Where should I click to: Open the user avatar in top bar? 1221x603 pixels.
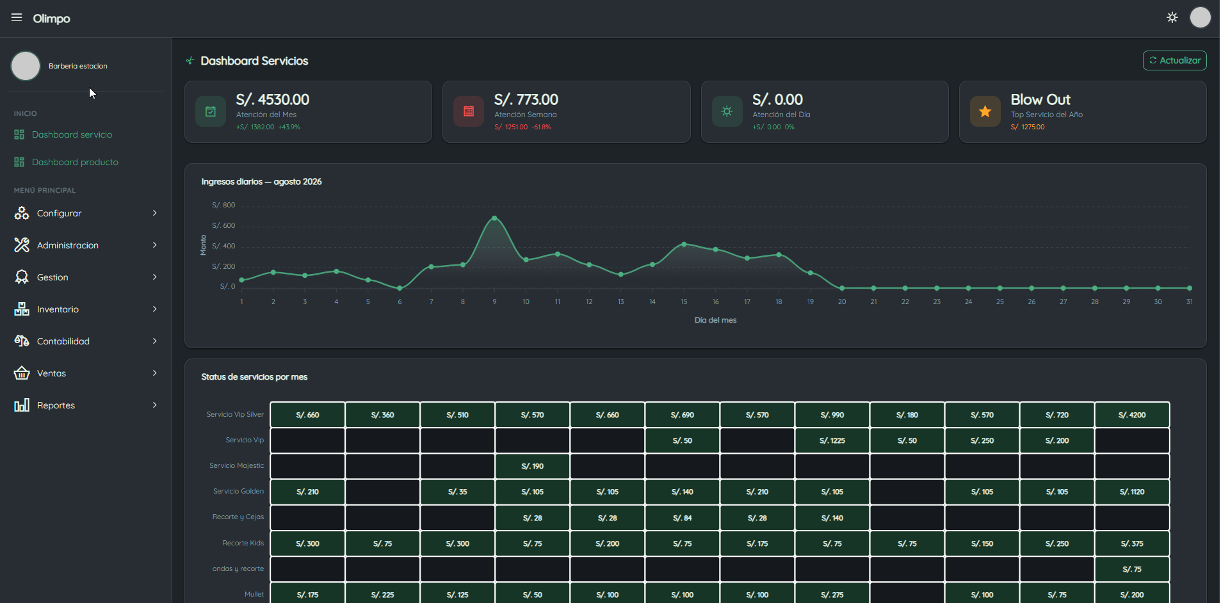click(x=1201, y=17)
